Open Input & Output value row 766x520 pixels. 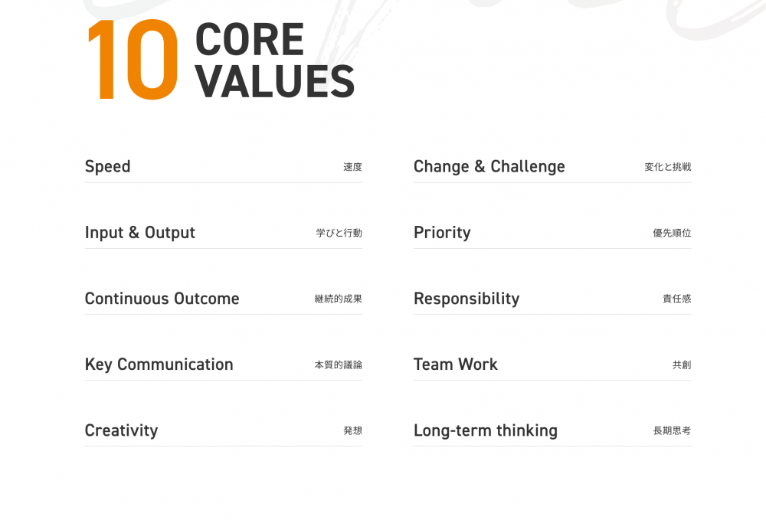point(223,233)
